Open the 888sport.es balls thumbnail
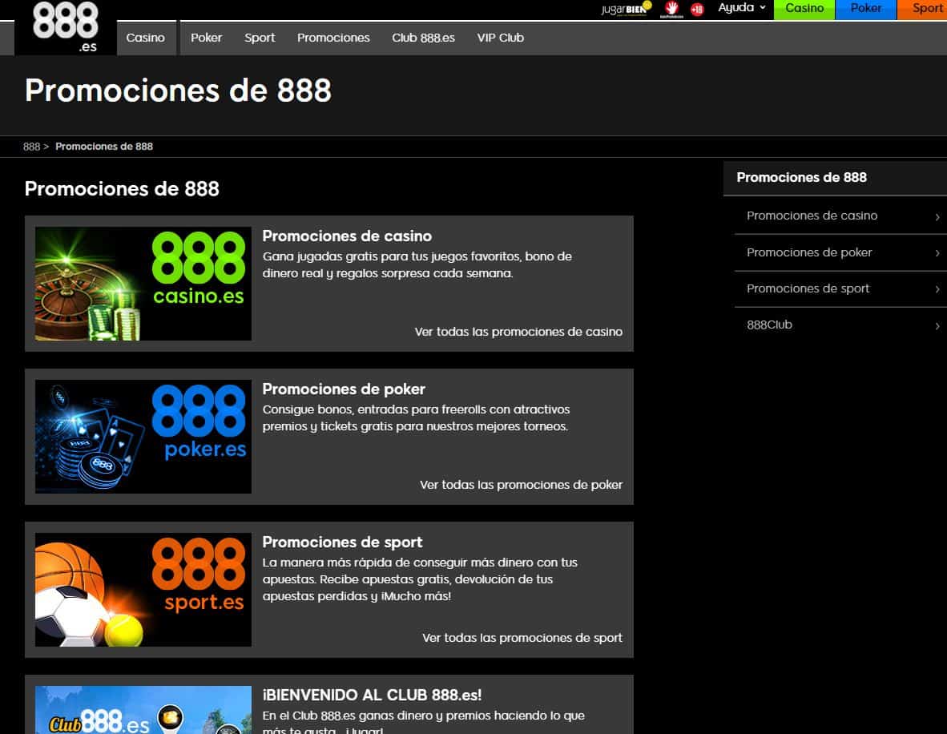This screenshot has height=734, width=947. [143, 589]
